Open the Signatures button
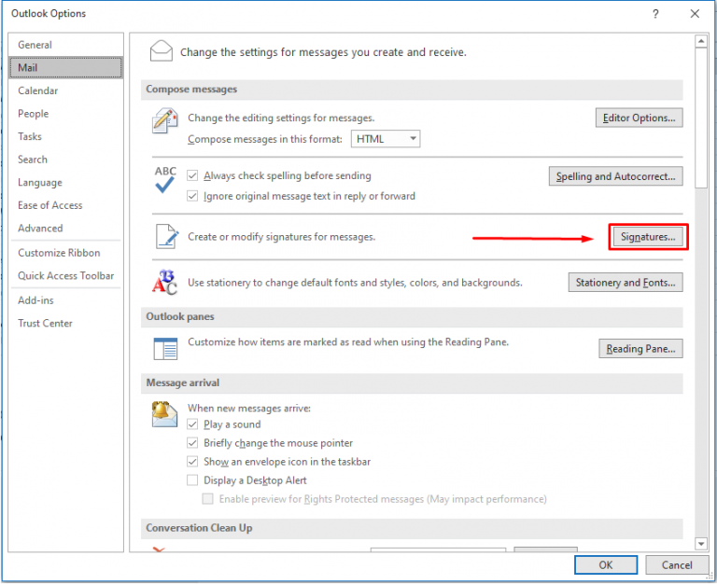The width and height of the screenshot is (717, 584). 648,237
